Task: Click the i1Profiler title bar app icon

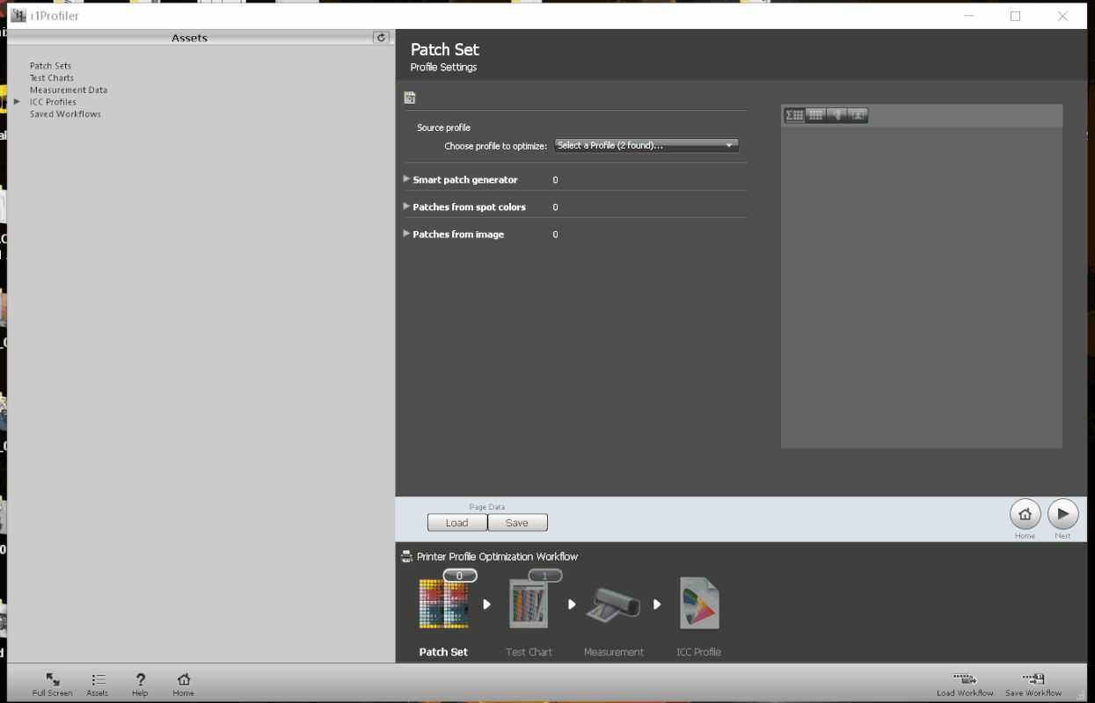Action: tap(18, 16)
